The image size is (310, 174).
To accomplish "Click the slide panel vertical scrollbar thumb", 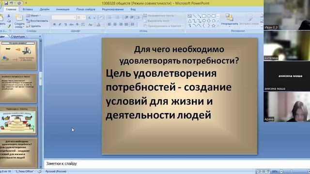I will click(41, 78).
